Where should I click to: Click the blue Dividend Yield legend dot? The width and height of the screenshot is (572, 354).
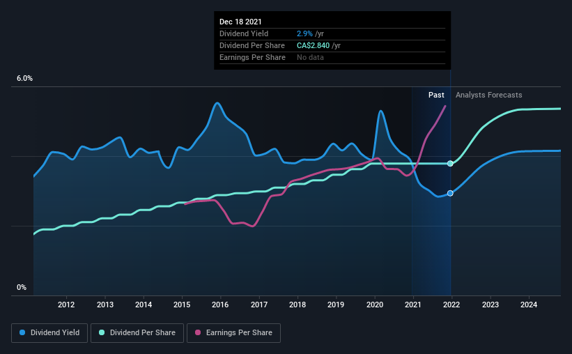click(22, 332)
